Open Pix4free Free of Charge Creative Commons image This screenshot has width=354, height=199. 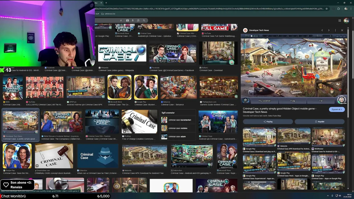(139, 121)
